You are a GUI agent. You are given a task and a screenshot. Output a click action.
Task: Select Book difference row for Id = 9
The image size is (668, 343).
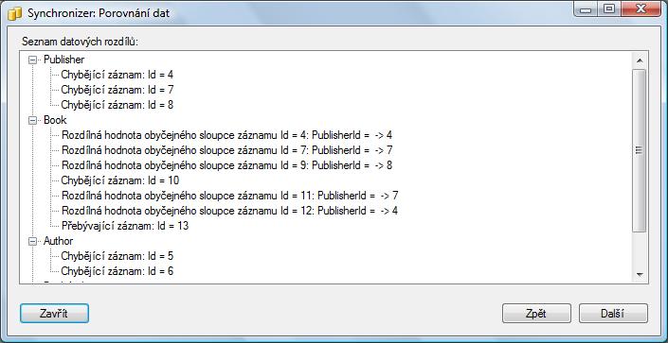227,165
